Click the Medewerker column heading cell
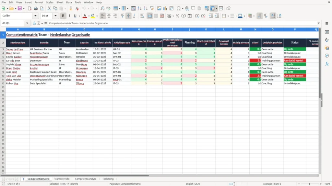Image resolution: width=332 pixels, height=186 pixels. tap(18, 43)
